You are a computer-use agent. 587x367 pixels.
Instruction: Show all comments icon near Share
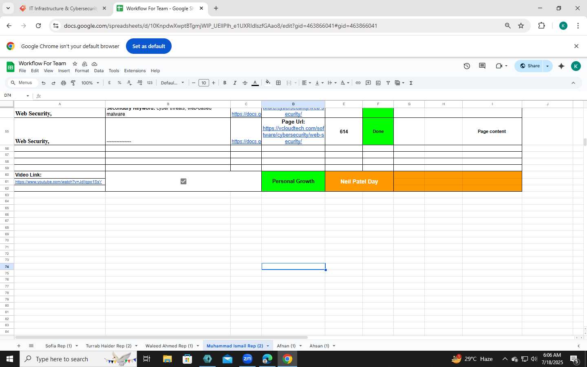[x=482, y=66]
